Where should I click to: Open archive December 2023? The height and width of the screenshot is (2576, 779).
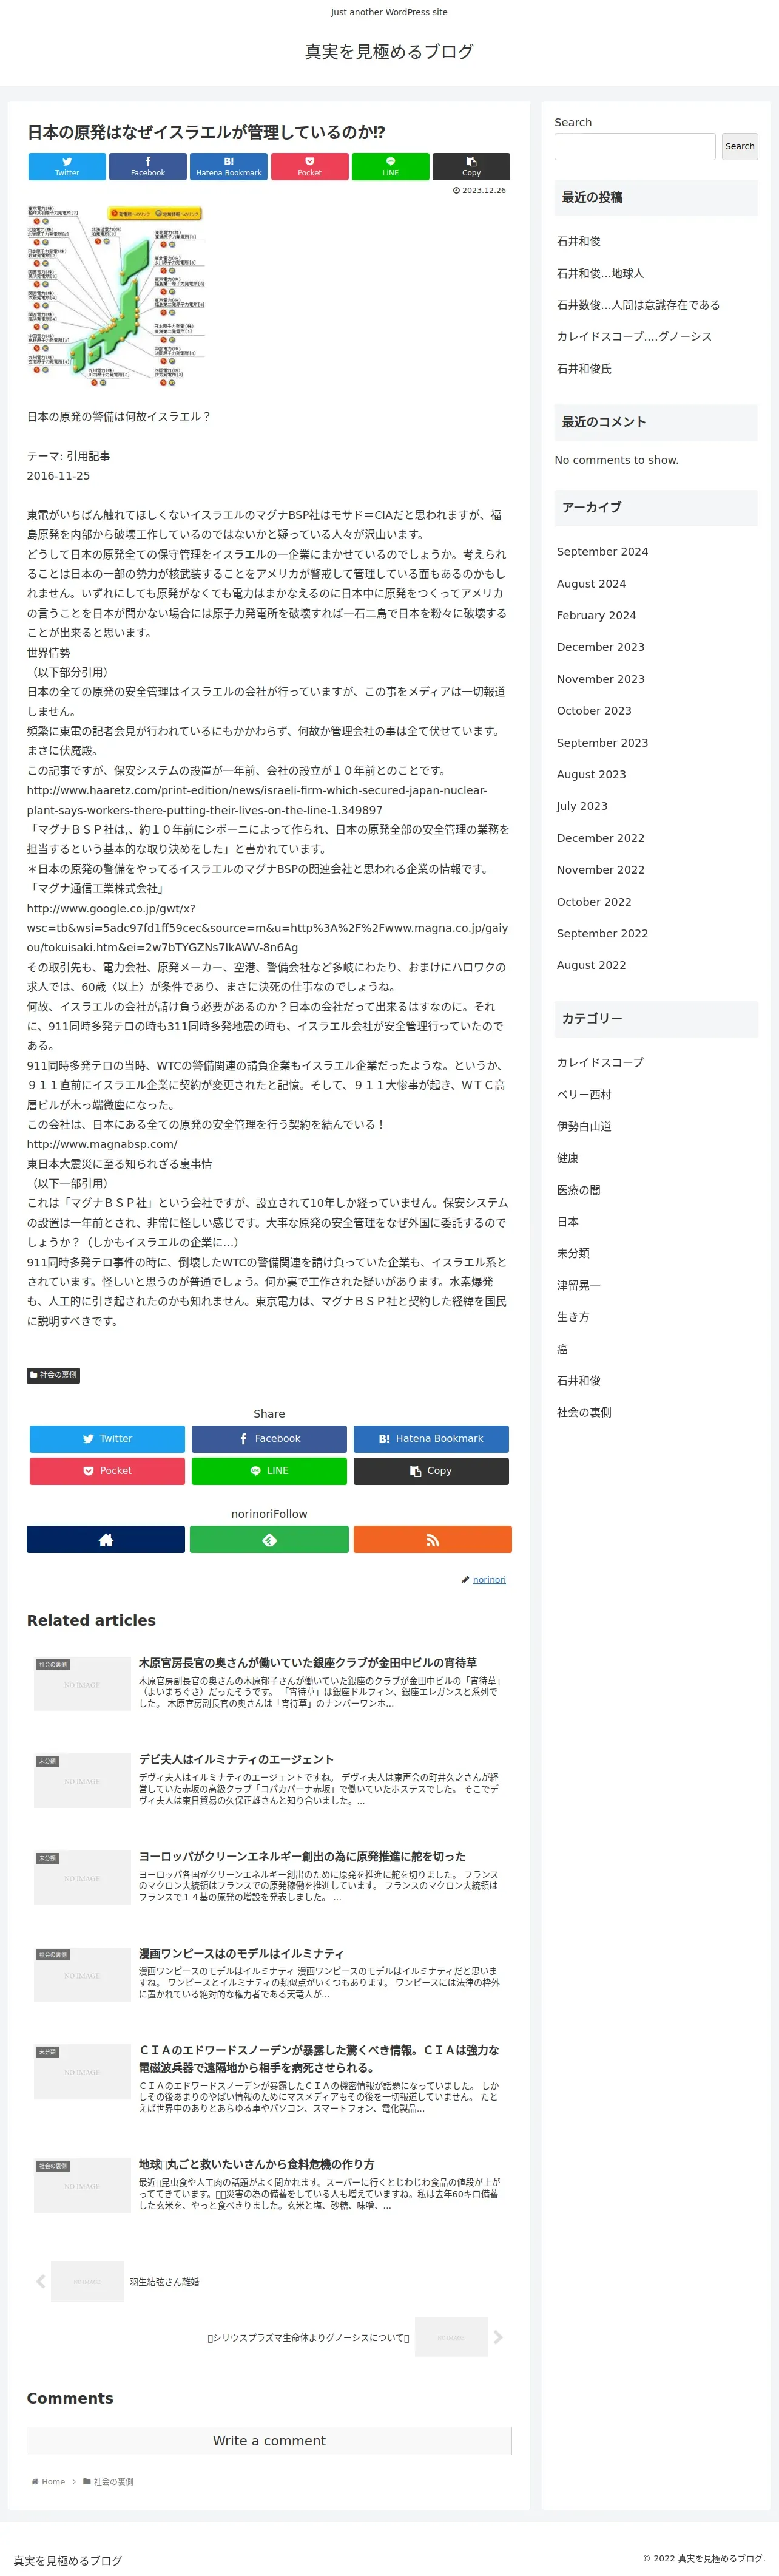[x=600, y=647]
